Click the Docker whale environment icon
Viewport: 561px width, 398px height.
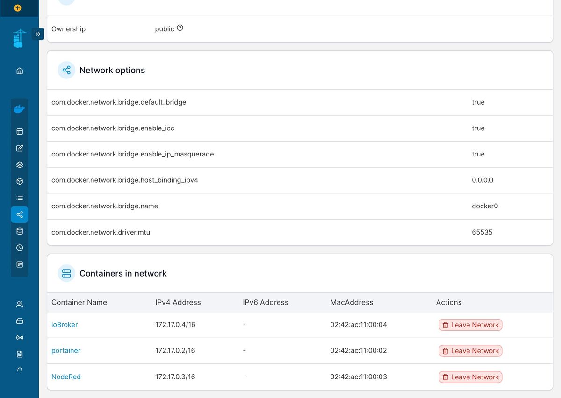tap(19, 109)
